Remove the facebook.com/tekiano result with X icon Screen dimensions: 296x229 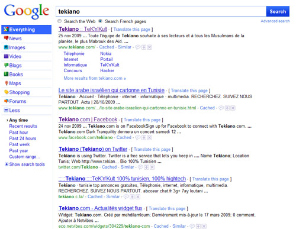(x=150, y=137)
